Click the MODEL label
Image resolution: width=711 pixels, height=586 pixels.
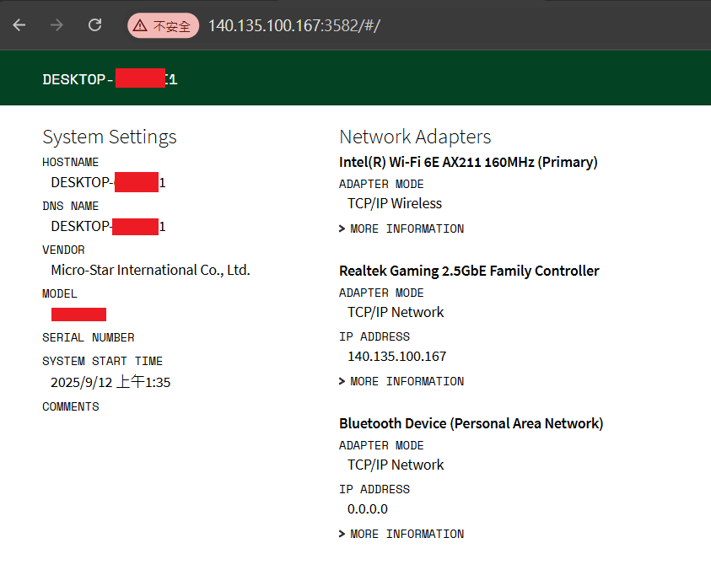[x=60, y=294]
